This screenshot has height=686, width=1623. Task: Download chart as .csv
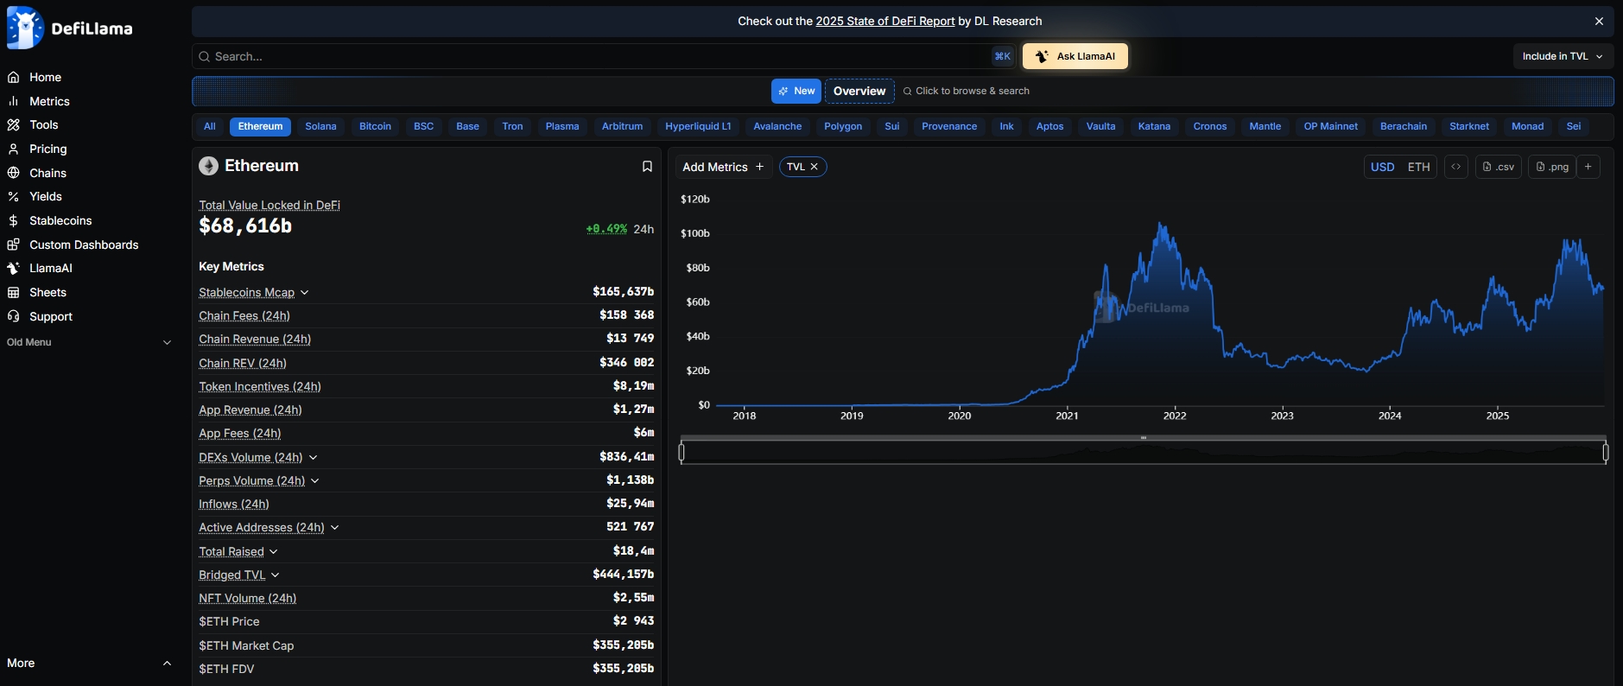pyautogui.click(x=1499, y=167)
